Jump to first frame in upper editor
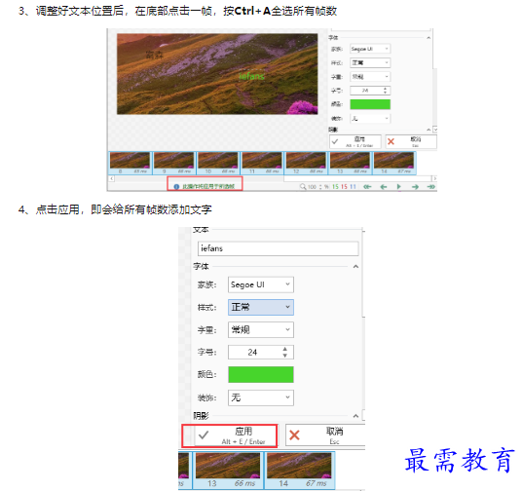 point(367,187)
